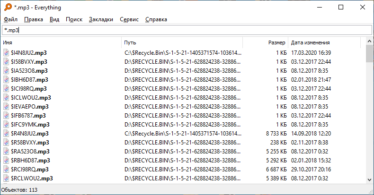Minimize the Everything window
This screenshot has width=374, height=195.
pos(320,7)
